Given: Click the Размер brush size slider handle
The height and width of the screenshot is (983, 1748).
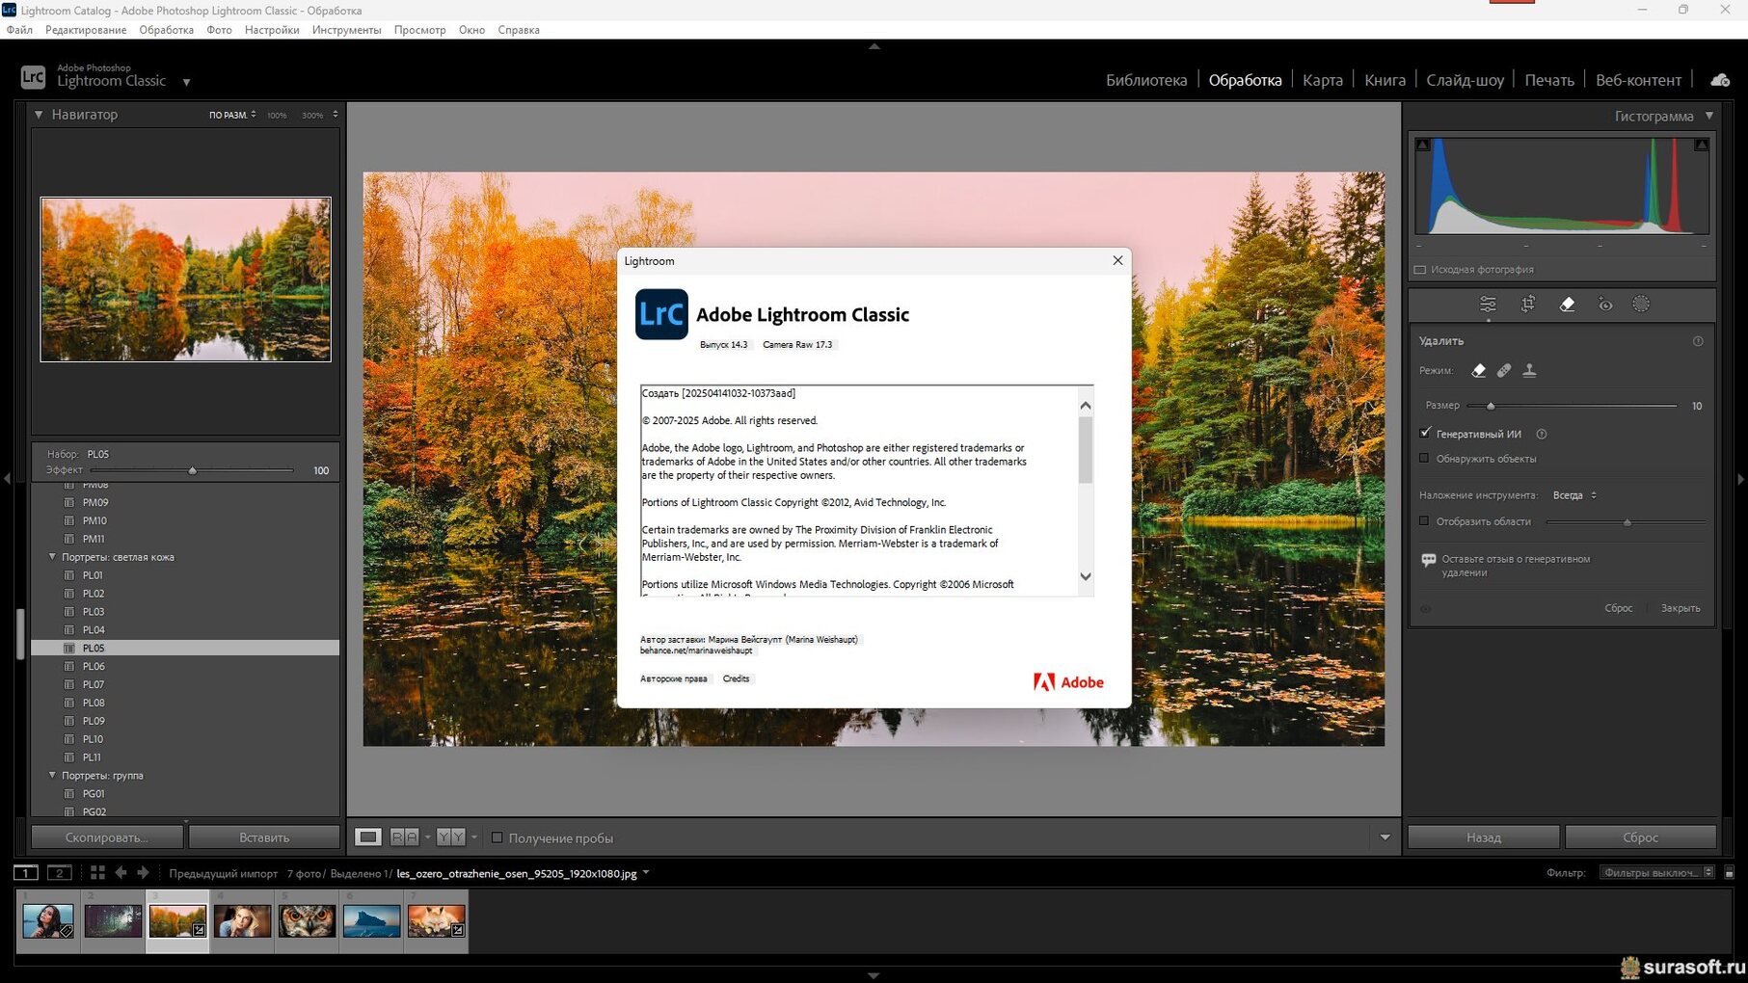Looking at the screenshot, I should pyautogui.click(x=1491, y=406).
